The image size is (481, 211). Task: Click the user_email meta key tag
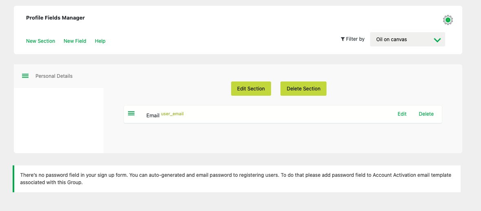(x=172, y=114)
